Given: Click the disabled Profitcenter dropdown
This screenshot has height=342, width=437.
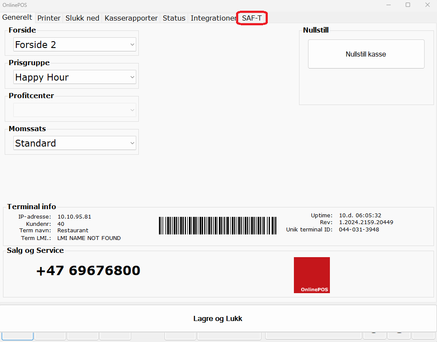Looking at the screenshot, I should (75, 110).
